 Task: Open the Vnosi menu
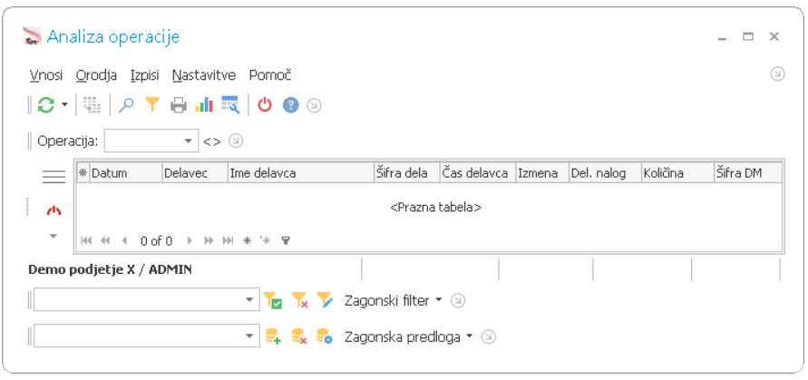(x=46, y=75)
